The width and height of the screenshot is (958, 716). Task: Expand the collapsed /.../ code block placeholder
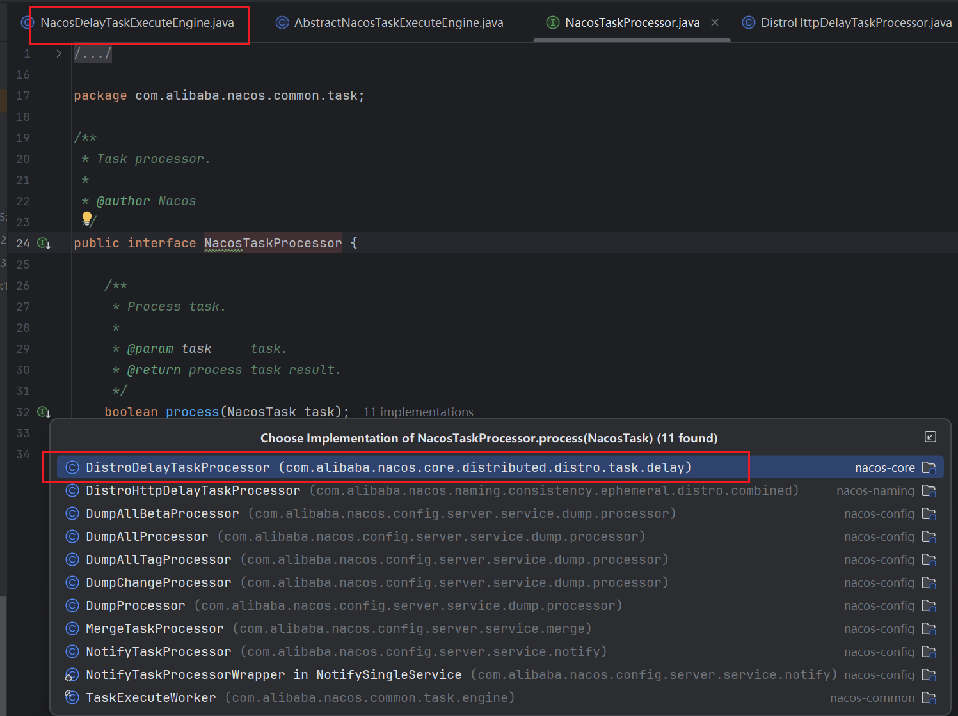[x=93, y=54]
